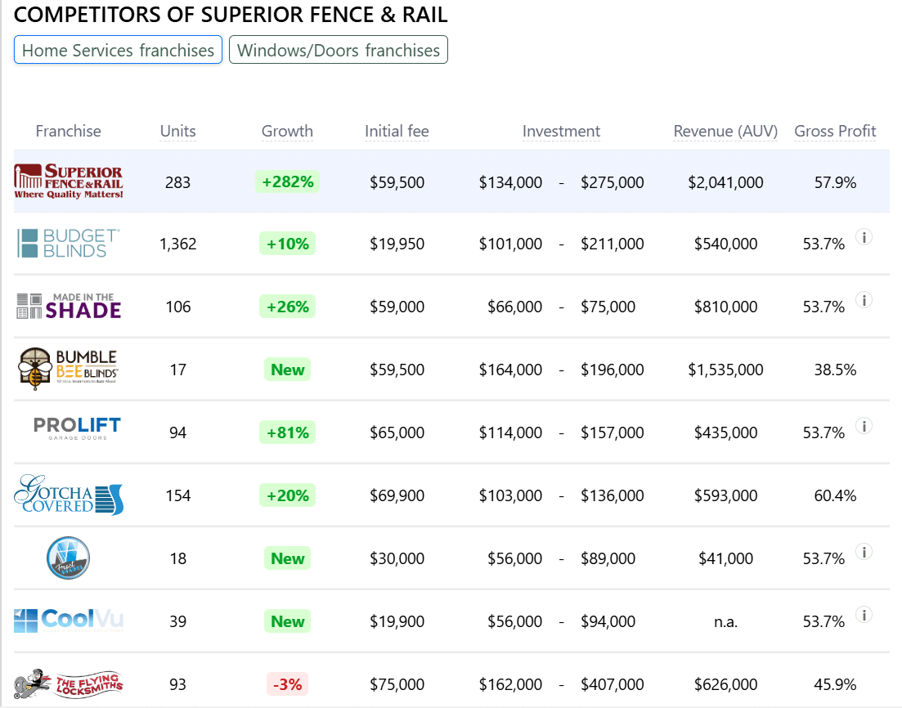Viewport: 902px width, 708px height.
Task: Click the +282% growth badge
Action: tap(288, 181)
